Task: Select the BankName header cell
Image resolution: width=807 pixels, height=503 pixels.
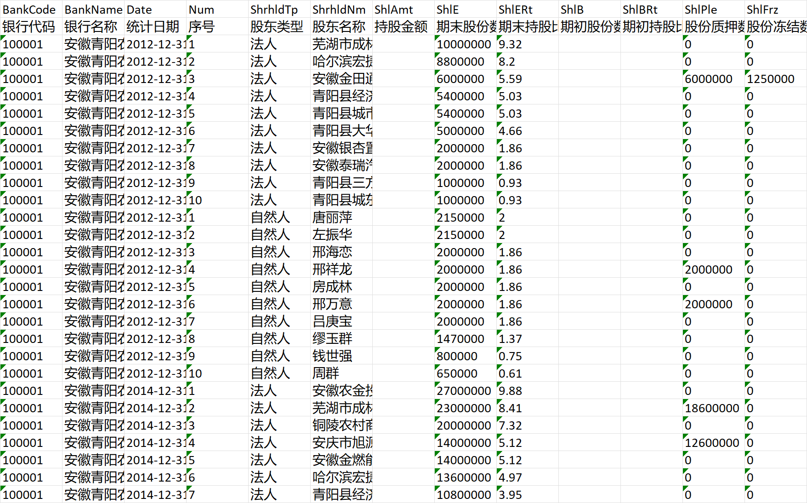Action: click(93, 9)
